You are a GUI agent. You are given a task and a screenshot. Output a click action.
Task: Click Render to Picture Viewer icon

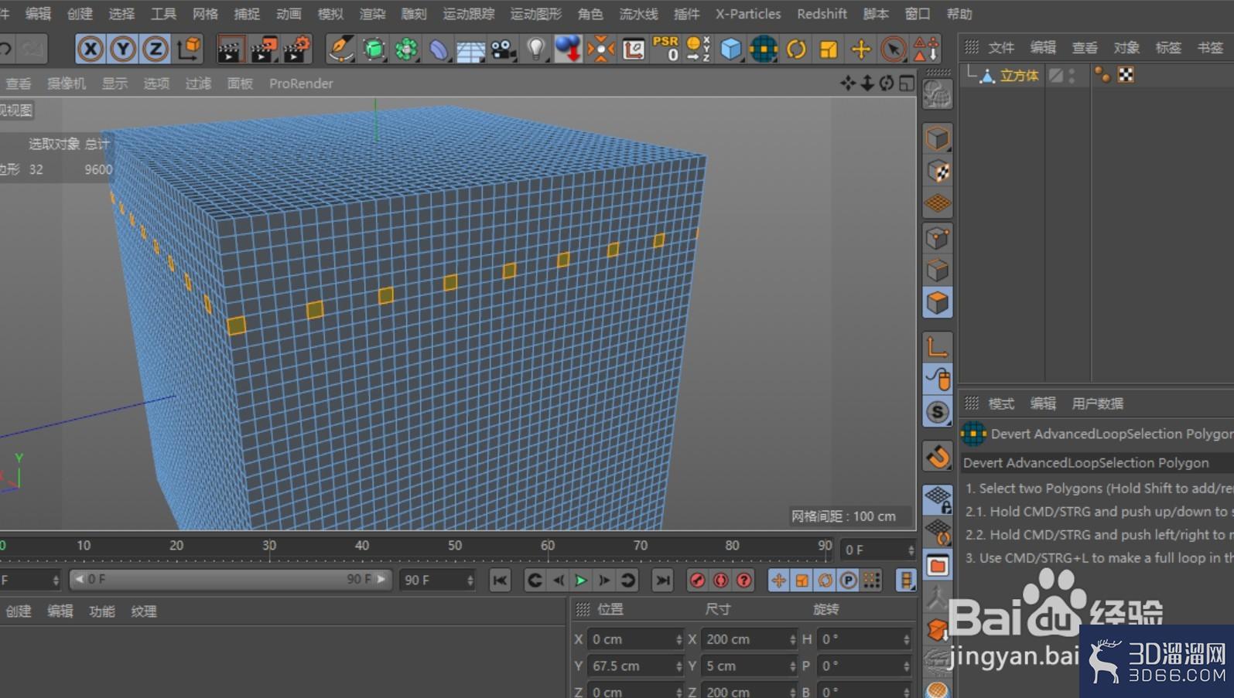[263, 49]
